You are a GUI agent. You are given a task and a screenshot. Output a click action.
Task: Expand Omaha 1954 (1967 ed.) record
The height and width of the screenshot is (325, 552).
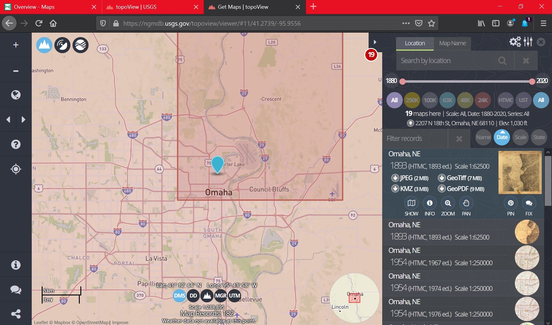pyautogui.click(x=463, y=257)
